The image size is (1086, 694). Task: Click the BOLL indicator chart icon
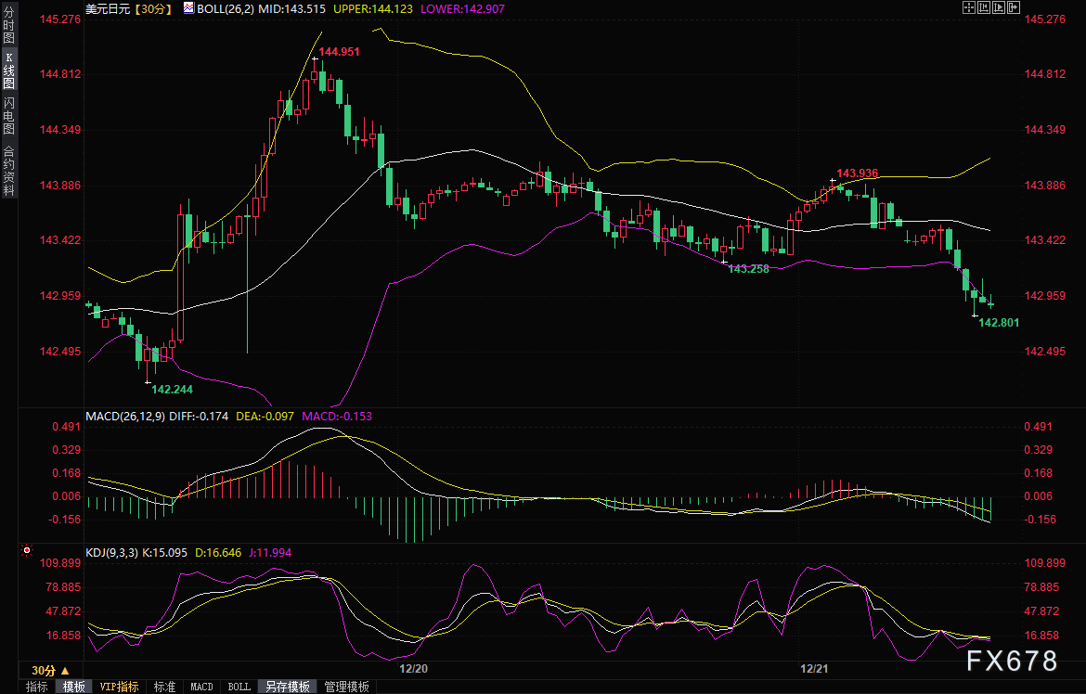(x=188, y=8)
